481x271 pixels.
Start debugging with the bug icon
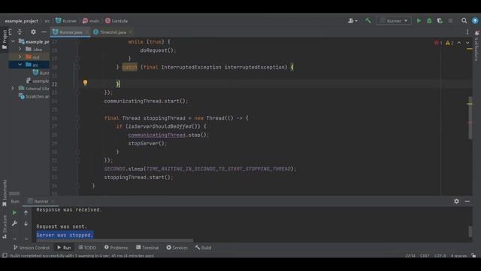pos(429,20)
